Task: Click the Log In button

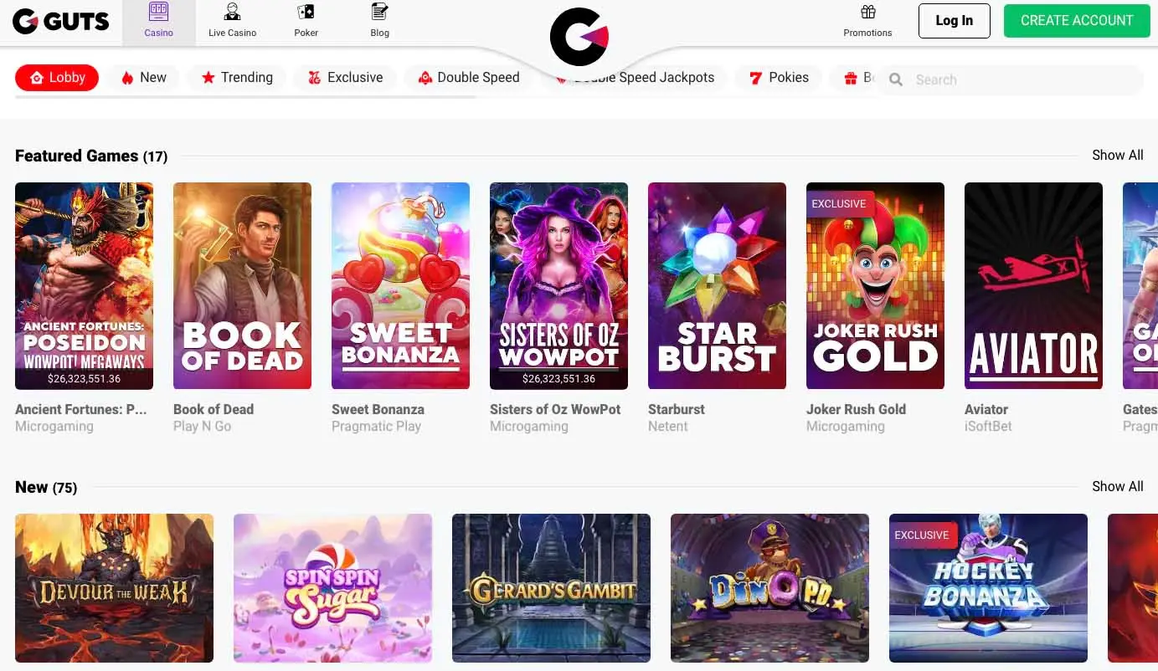Action: pyautogui.click(x=954, y=21)
